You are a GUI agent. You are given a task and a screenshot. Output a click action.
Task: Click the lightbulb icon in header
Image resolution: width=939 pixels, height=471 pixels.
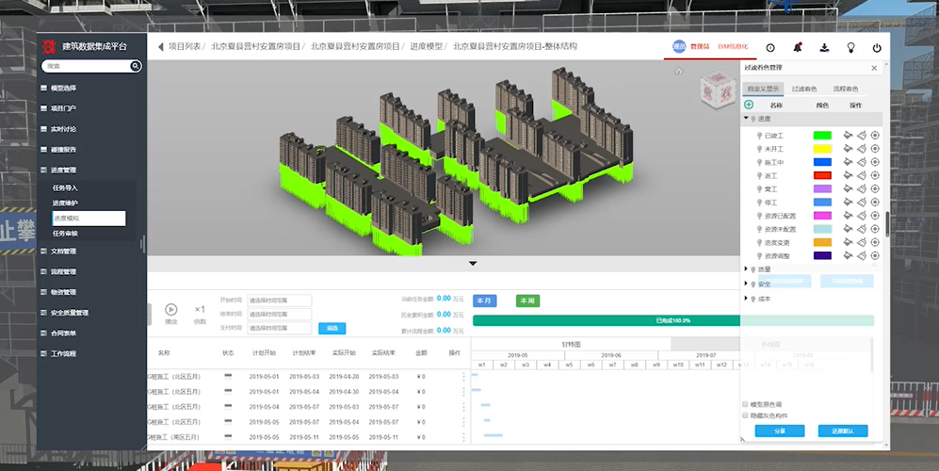tap(850, 47)
